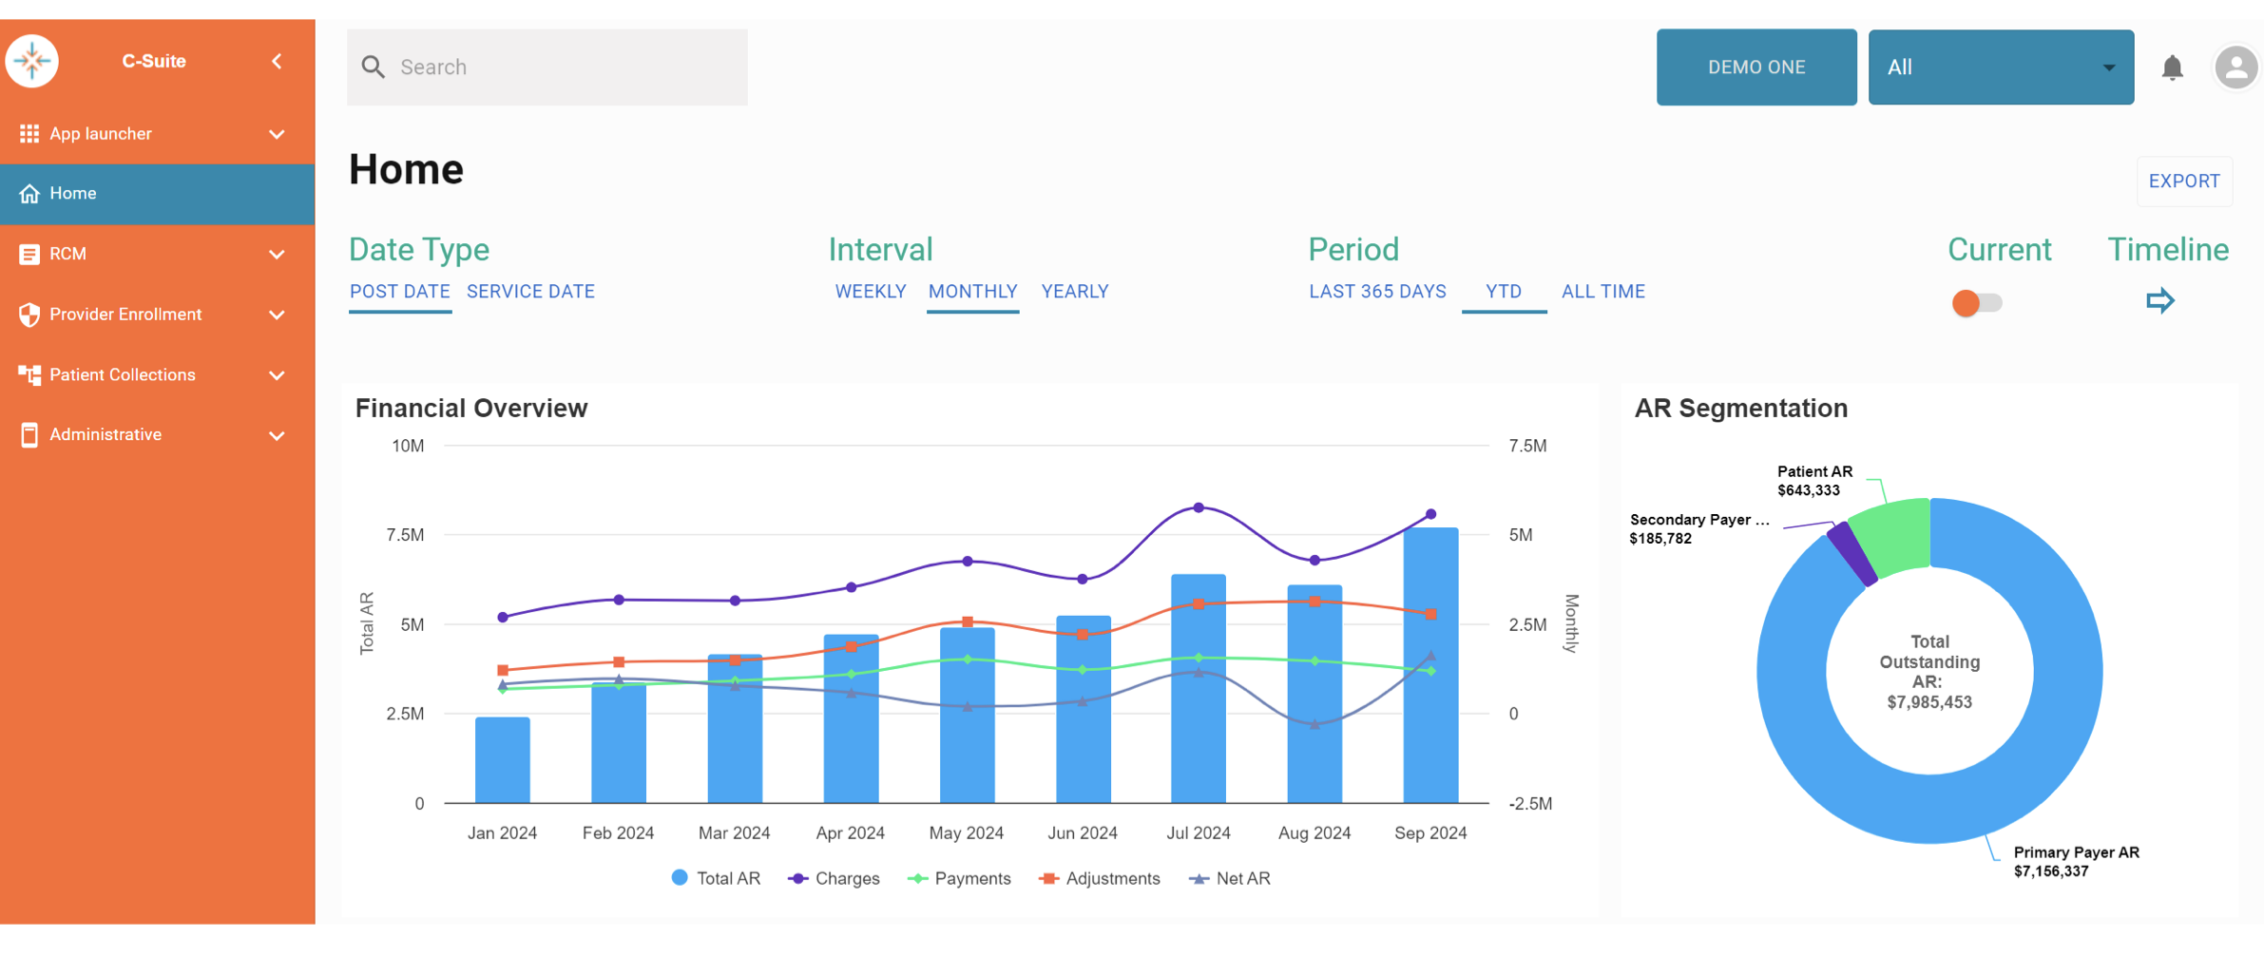
Task: Switch to the Service Date tab
Action: click(x=530, y=292)
